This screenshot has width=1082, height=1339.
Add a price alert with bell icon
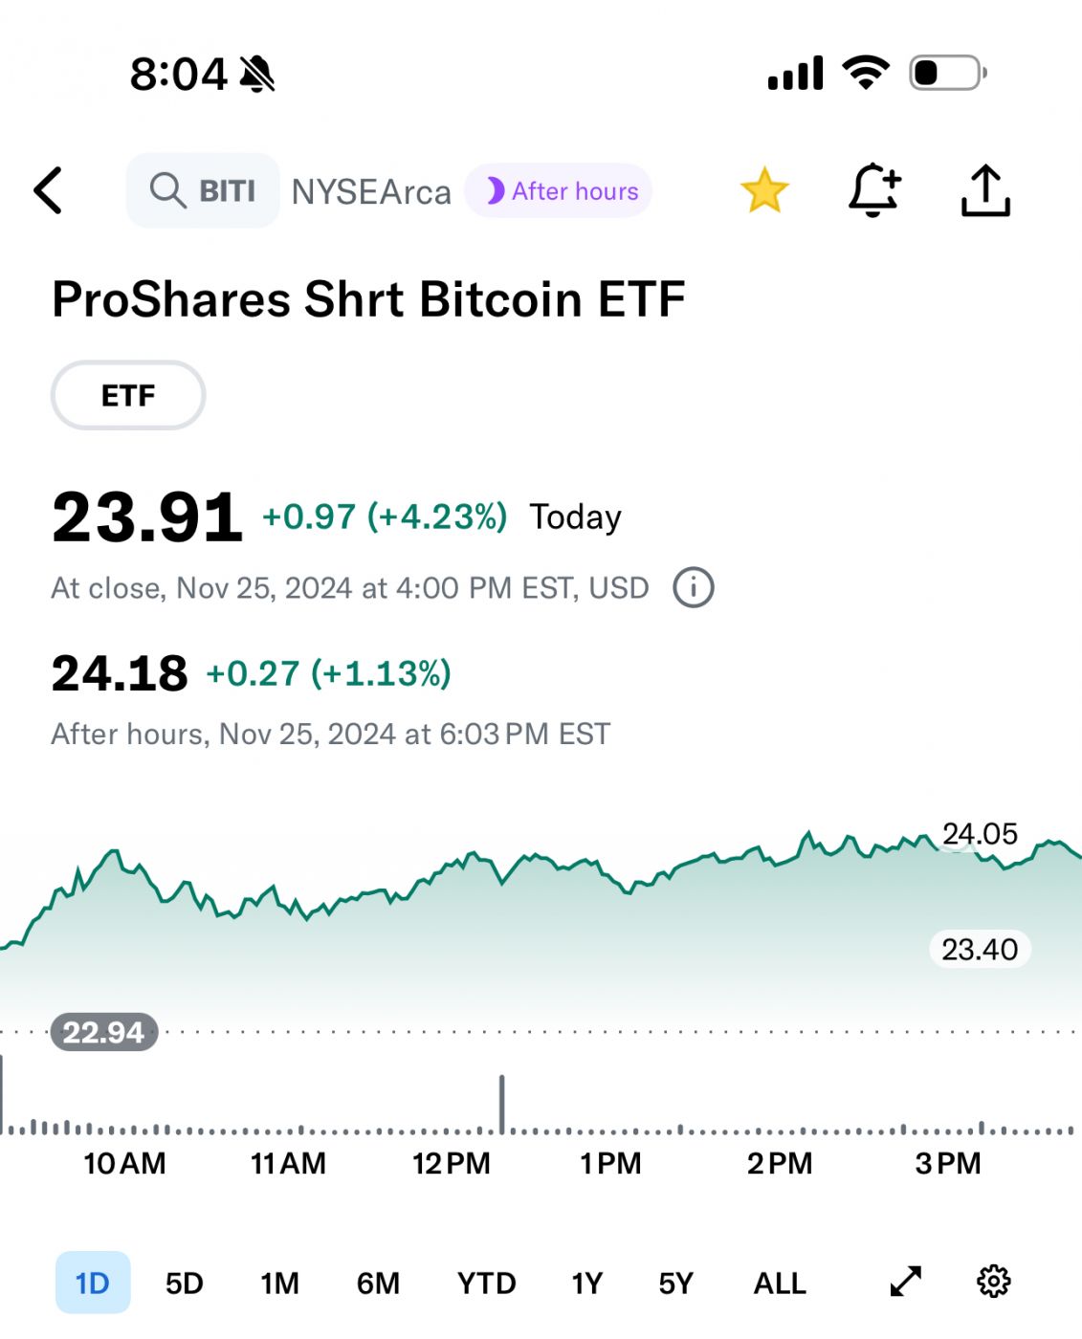pos(873,189)
